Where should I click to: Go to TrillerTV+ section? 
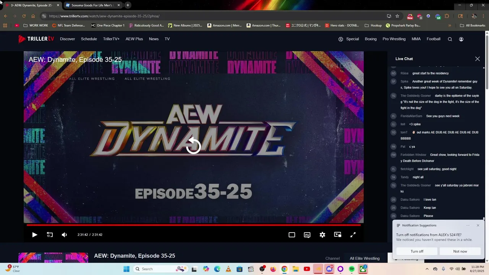coord(111,39)
